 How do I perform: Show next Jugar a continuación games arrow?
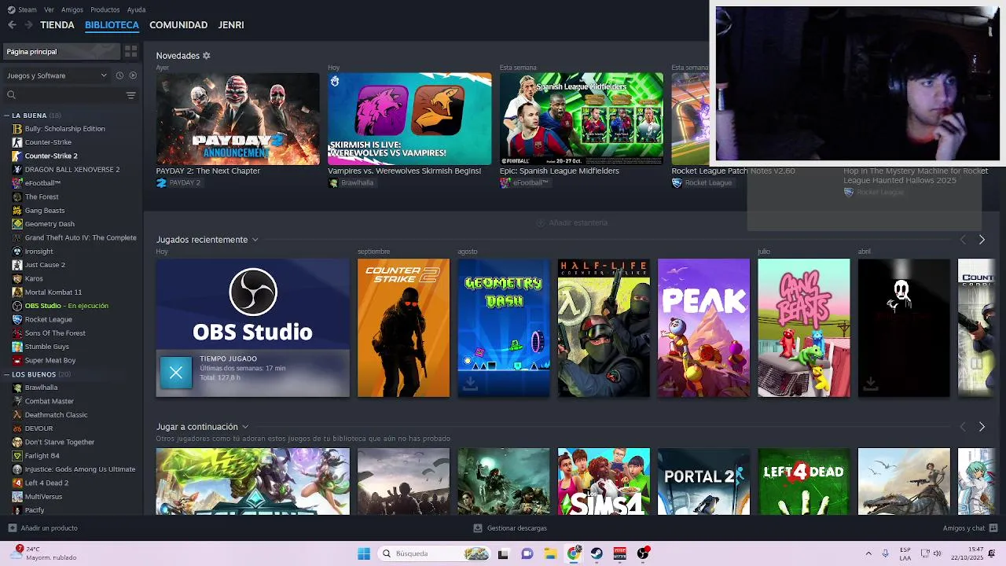coord(982,427)
